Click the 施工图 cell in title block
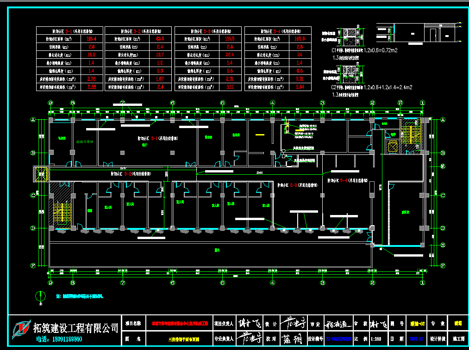 458,339
